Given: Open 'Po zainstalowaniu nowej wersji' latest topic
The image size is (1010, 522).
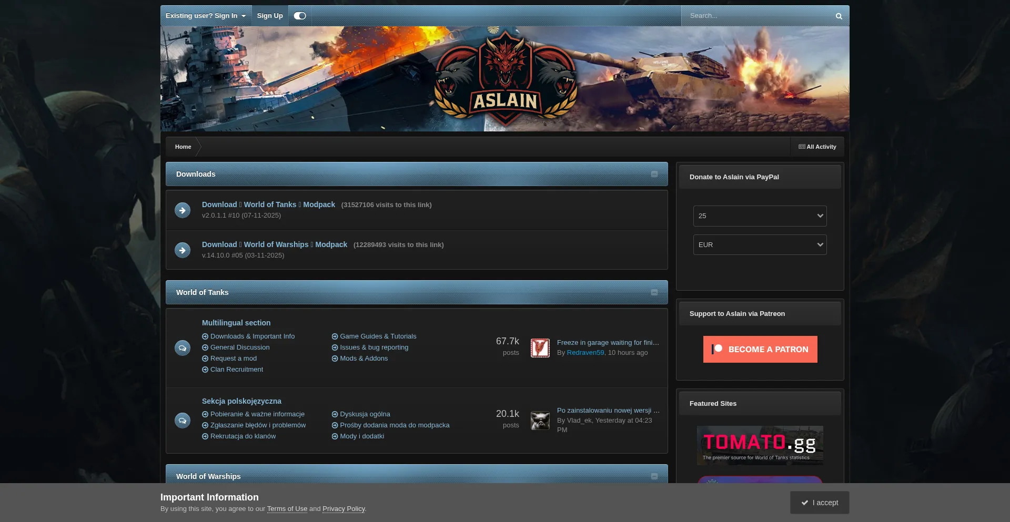Looking at the screenshot, I should pos(608,411).
